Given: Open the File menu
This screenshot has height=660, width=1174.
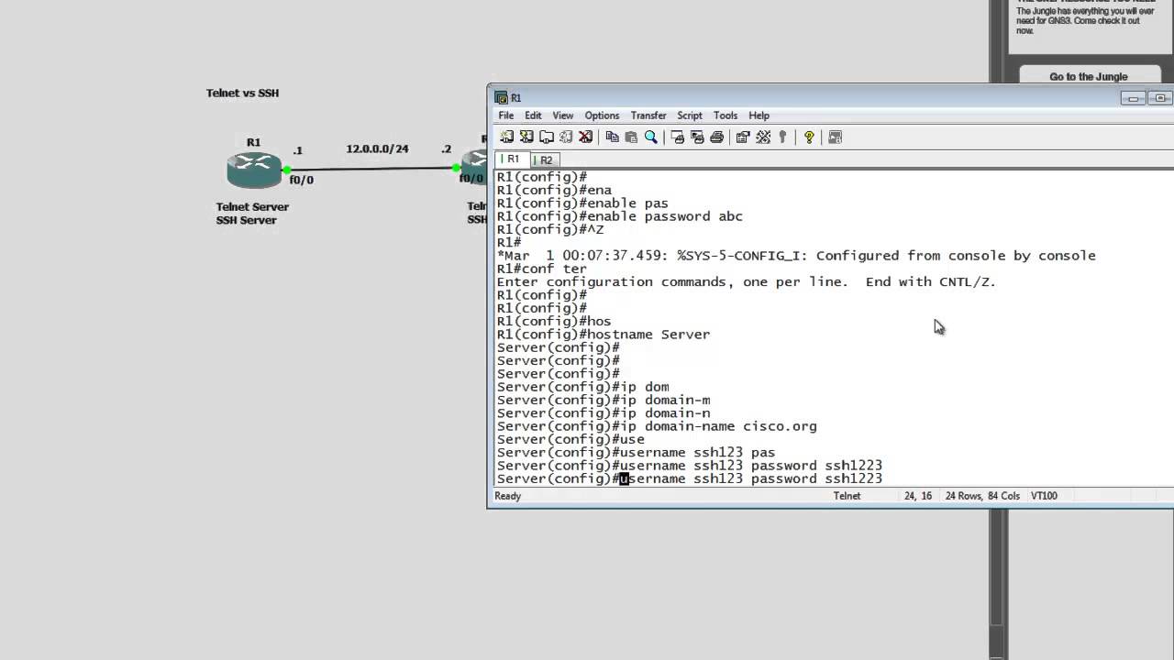Looking at the screenshot, I should tap(505, 115).
